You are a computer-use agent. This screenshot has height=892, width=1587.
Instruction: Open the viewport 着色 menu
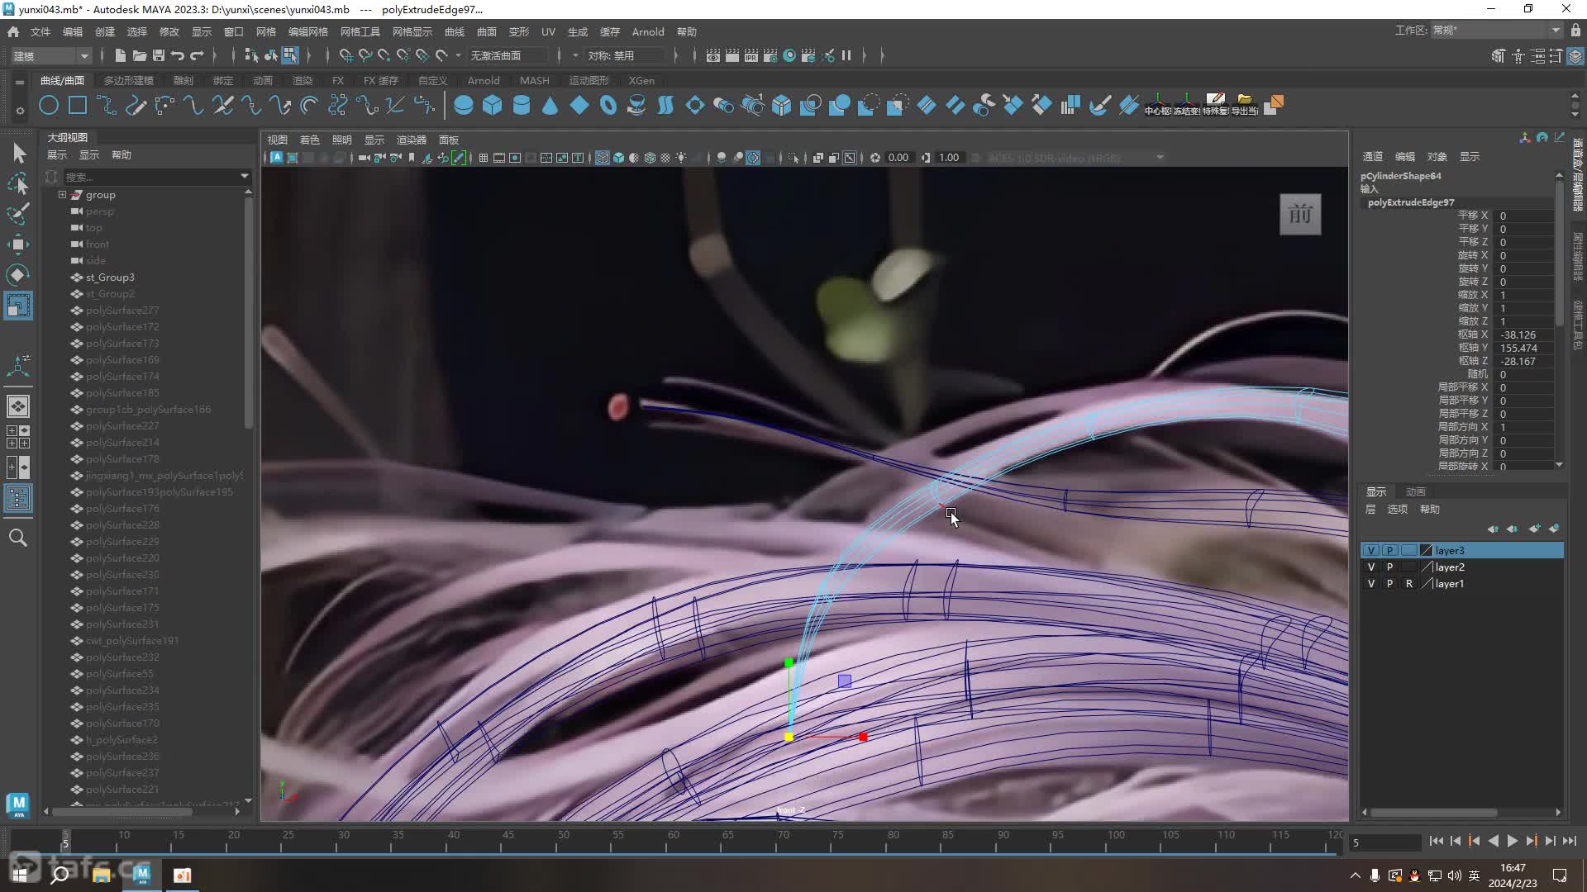(x=310, y=140)
